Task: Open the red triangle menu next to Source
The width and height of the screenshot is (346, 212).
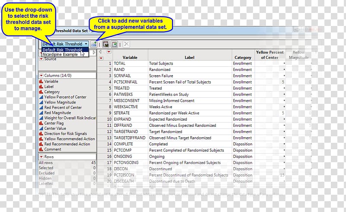Action: [x=41, y=59]
